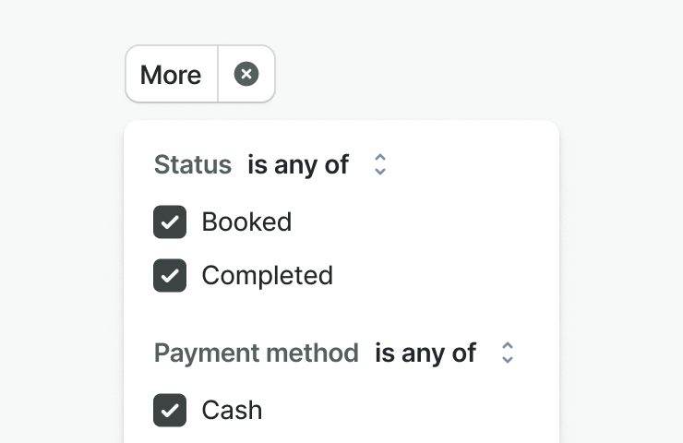Click the checkmark icon next to Cash
The height and width of the screenshot is (443, 683).
pos(170,410)
